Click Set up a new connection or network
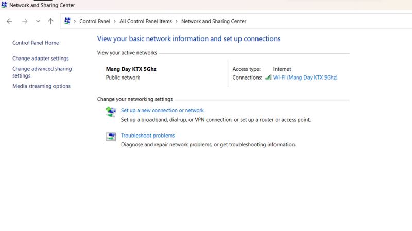The image size is (412, 231). tap(162, 110)
